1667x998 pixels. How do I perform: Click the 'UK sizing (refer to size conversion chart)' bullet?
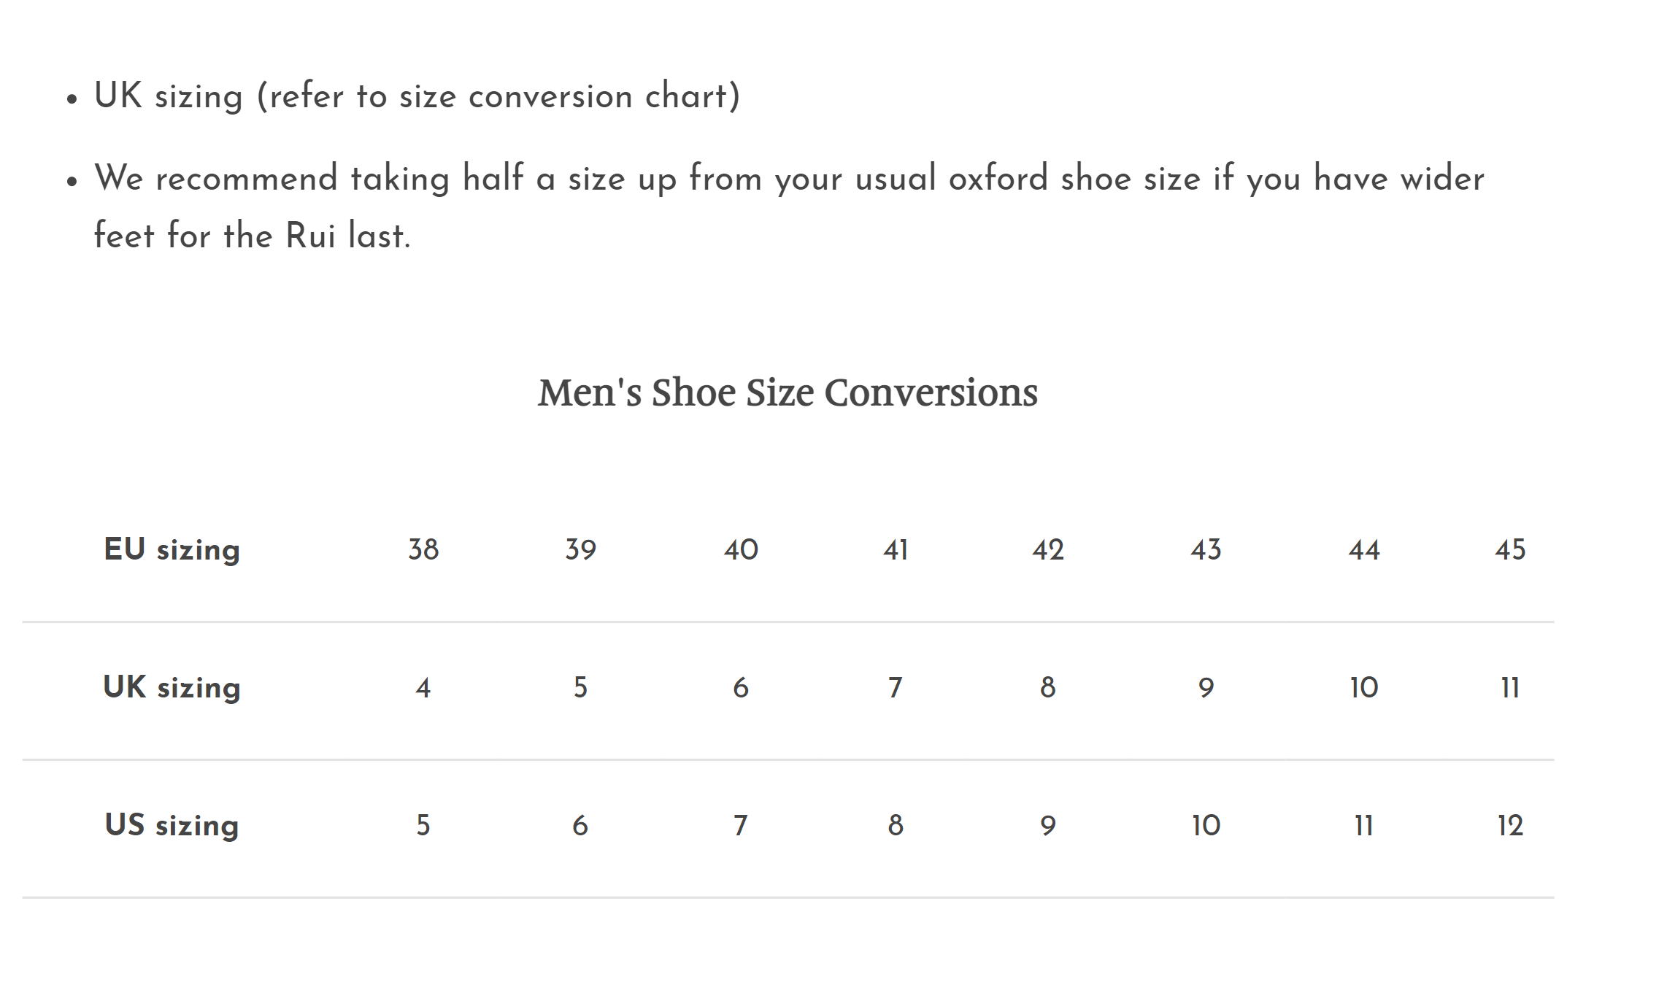click(417, 96)
